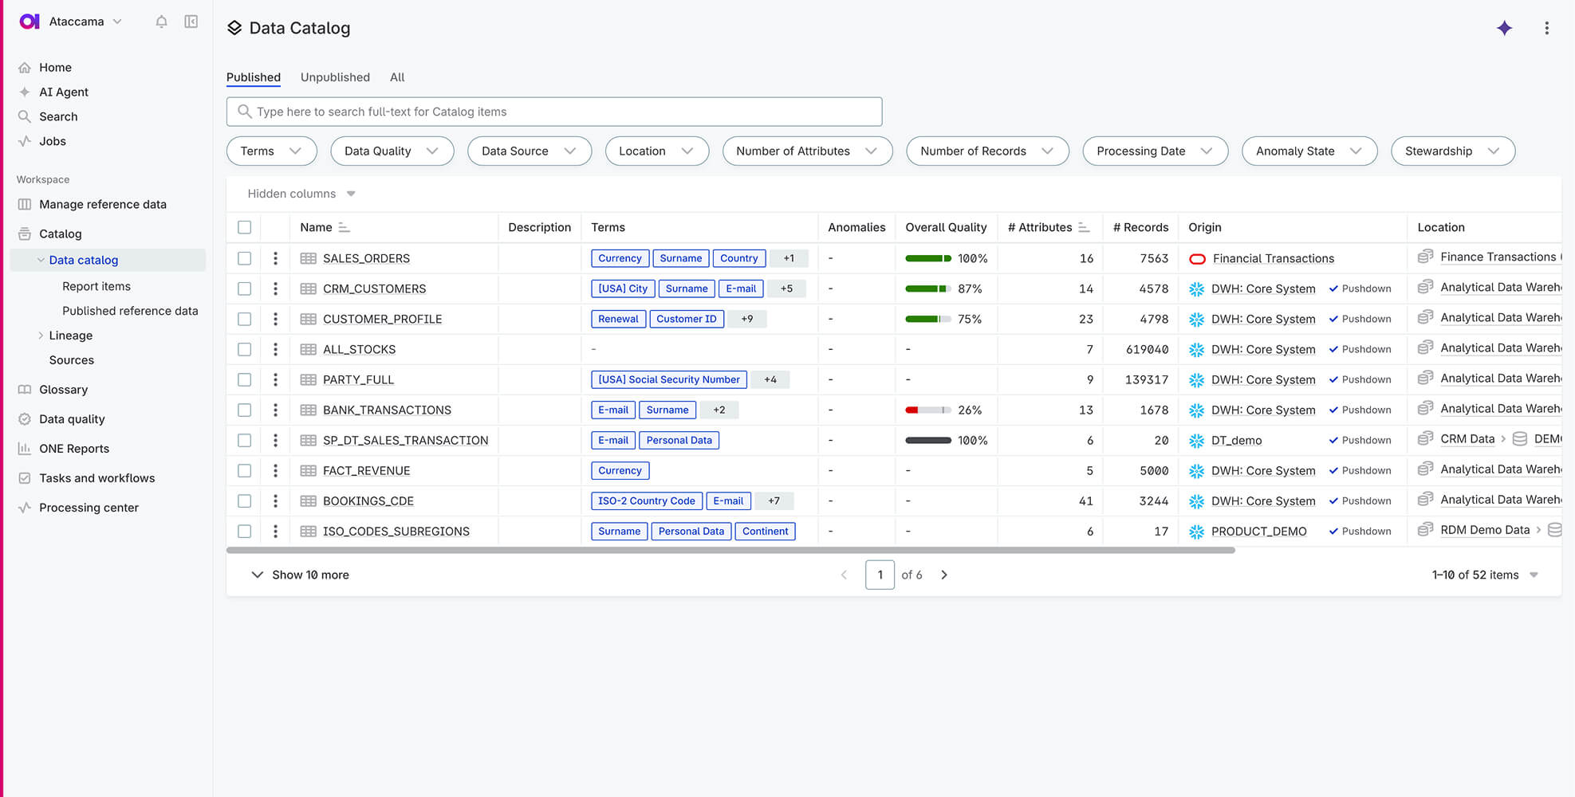1575x797 pixels.
Task: Click the sort icon beside # Attributes
Action: 1084,227
